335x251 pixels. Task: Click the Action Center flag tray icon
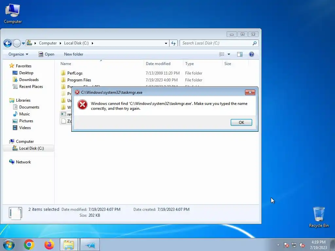[286, 245]
